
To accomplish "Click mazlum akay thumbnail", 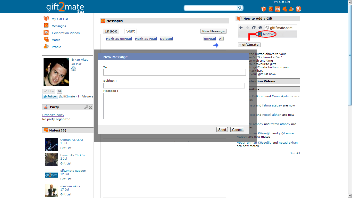I will [51, 191].
